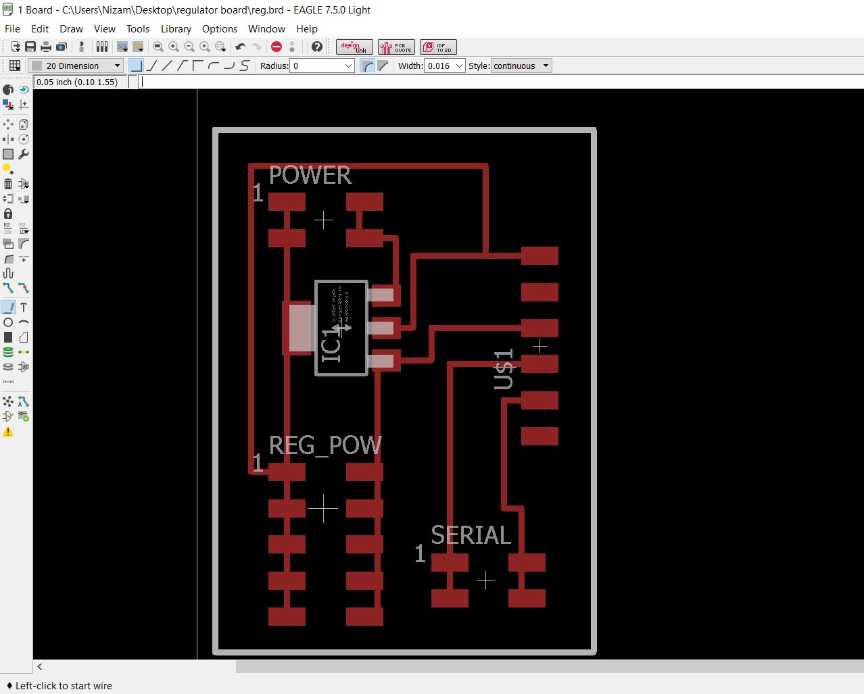Select the Rotate tool
This screenshot has width=864, height=694.
point(24,139)
